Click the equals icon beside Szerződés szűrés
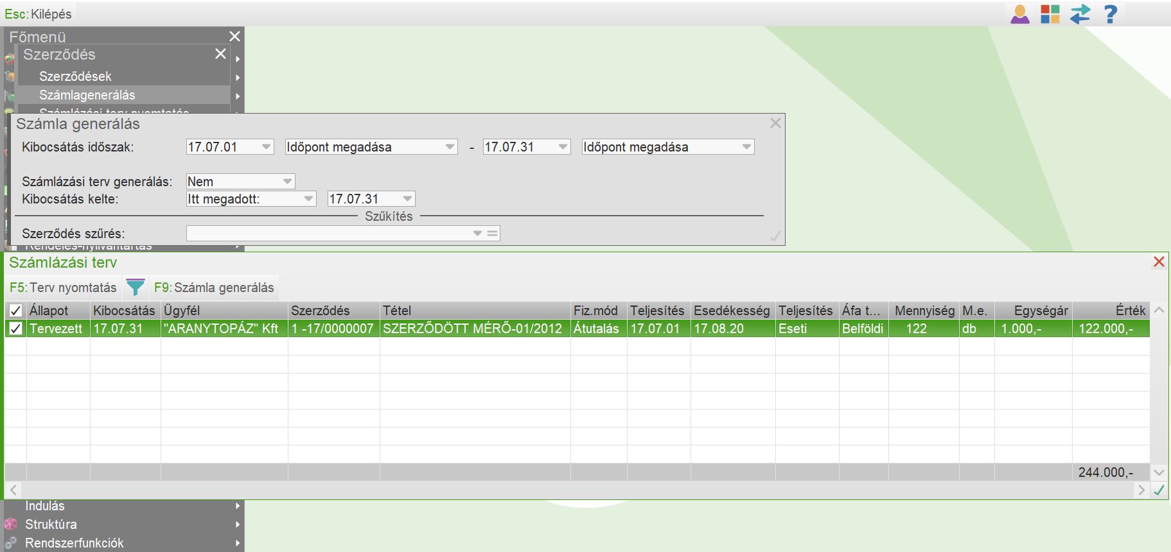Viewport: 1171px width, 552px height. tap(493, 234)
